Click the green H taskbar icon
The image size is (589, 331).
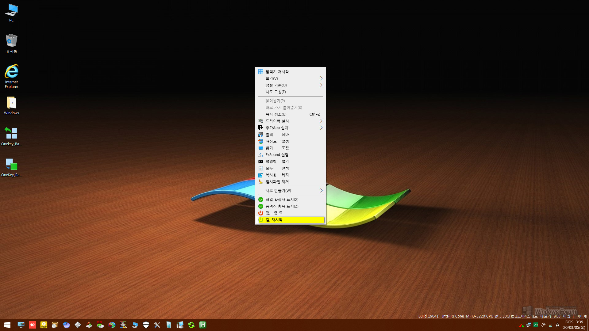coord(202,325)
